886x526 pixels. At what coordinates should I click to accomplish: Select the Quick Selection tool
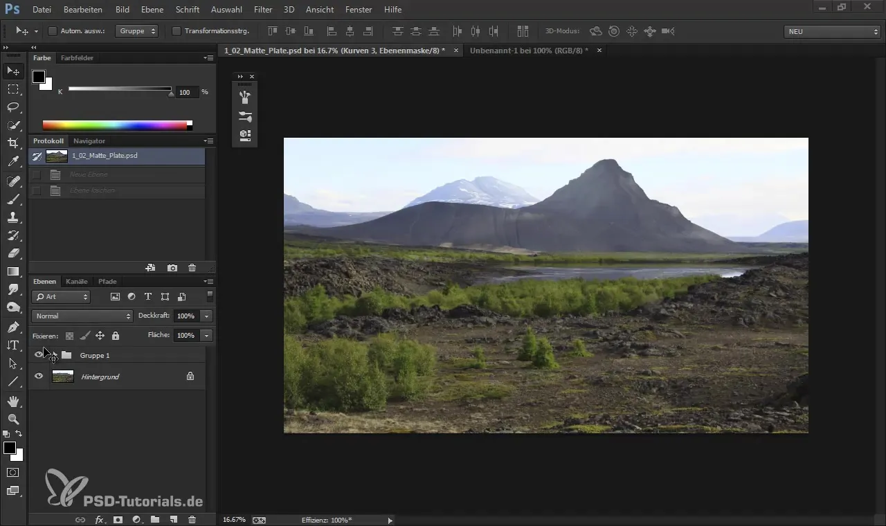tap(13, 125)
